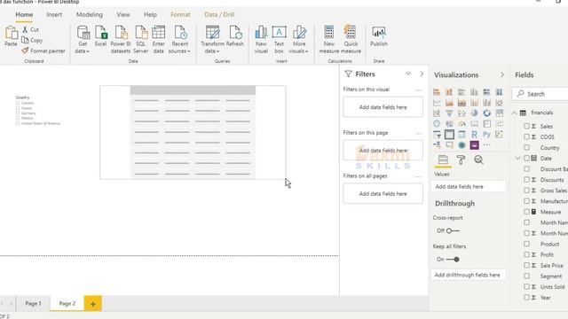Publish the report
568x319 pixels.
pos(379,36)
